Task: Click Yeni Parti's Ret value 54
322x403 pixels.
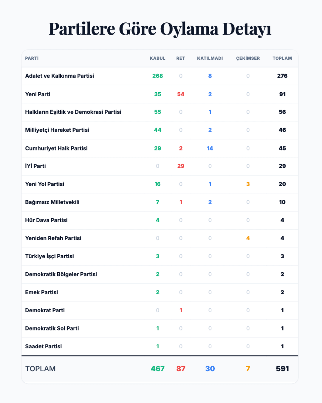Action: click(181, 94)
